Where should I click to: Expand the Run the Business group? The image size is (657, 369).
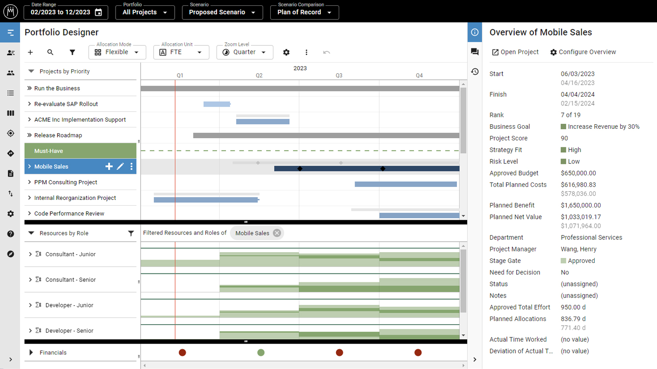click(x=29, y=88)
